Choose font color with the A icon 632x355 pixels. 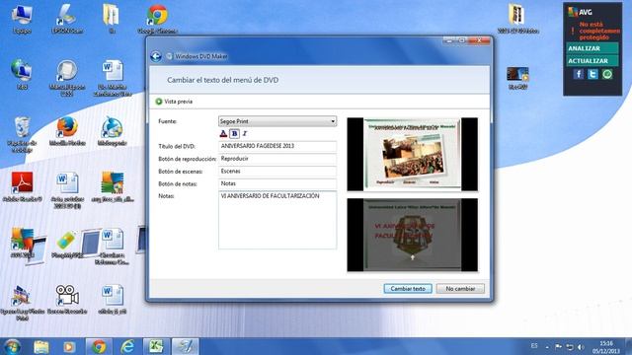[x=223, y=134]
